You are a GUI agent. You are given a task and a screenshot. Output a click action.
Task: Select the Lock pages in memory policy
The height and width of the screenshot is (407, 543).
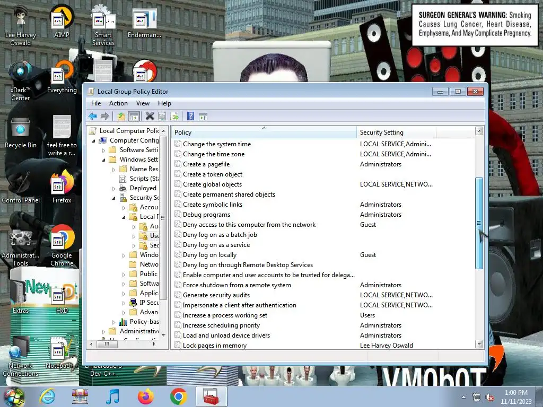215,346
